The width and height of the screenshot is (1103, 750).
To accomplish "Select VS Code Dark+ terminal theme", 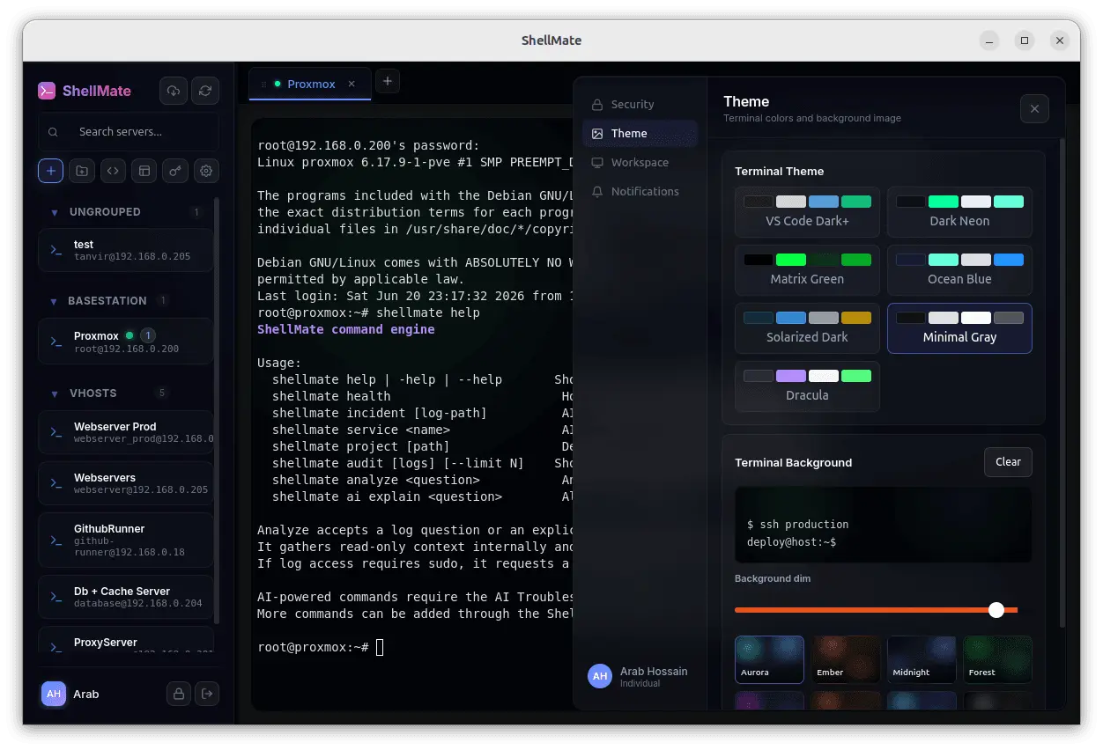I will click(807, 212).
